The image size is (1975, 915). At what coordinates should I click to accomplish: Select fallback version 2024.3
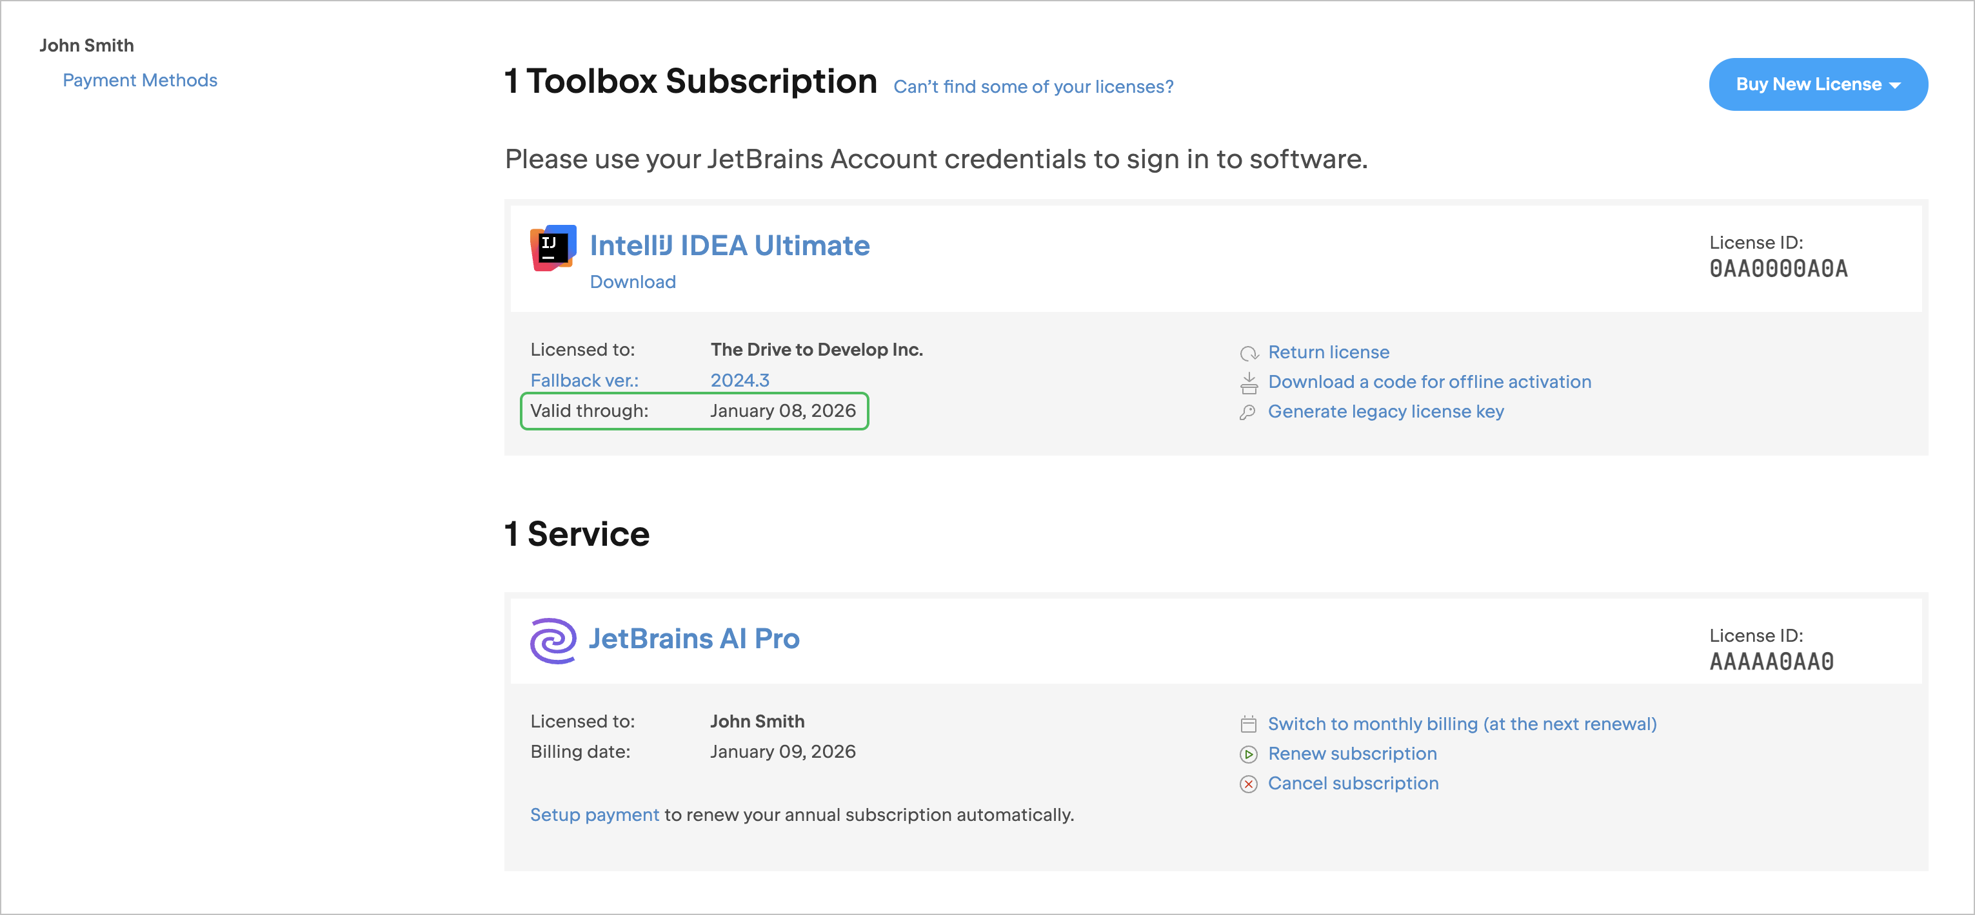click(x=739, y=380)
